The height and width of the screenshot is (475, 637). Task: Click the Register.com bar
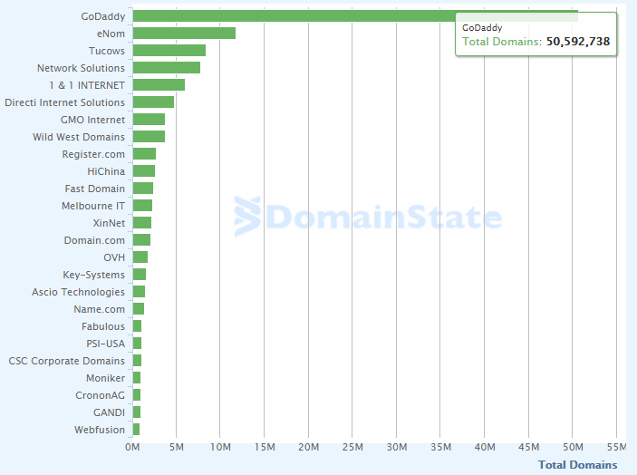[x=144, y=154]
